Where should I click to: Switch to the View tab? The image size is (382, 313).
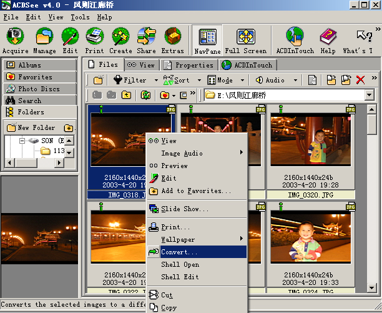[x=142, y=65]
